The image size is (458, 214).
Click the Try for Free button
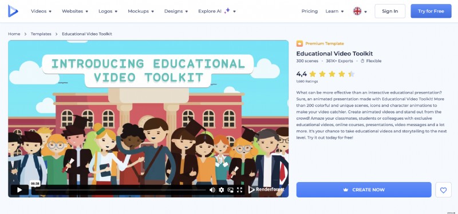[431, 11]
